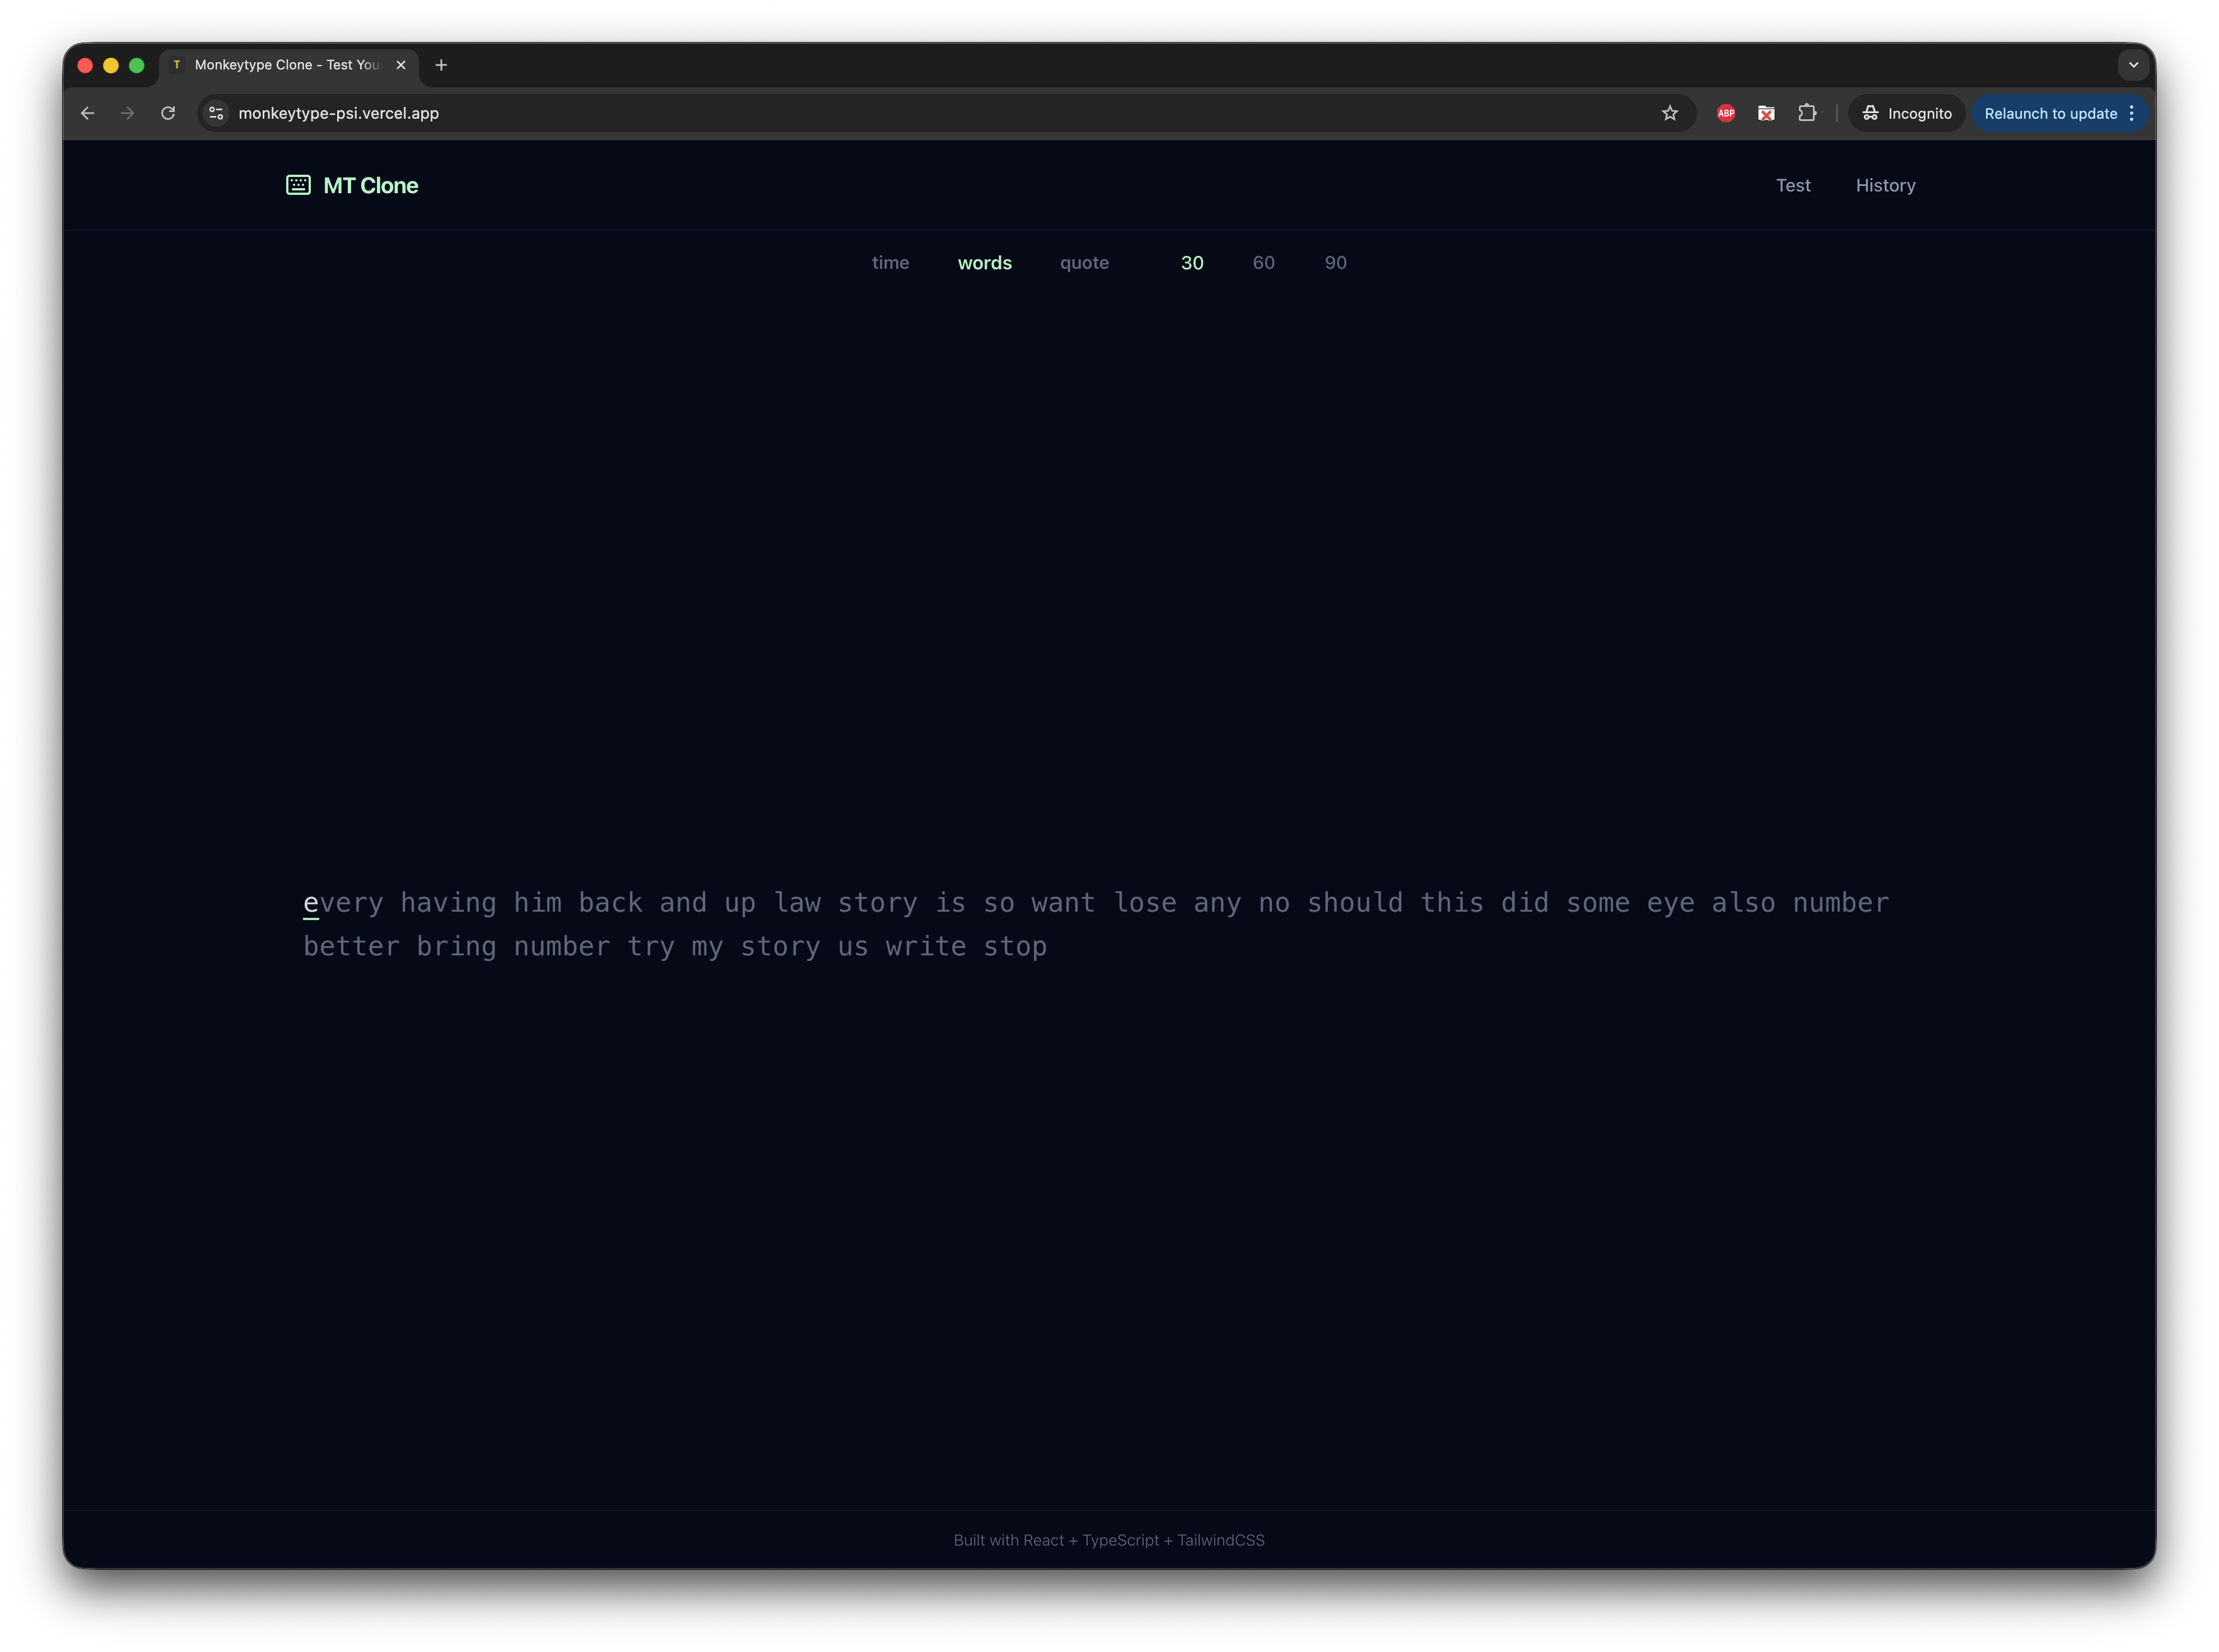
Task: Click the word "should" in typing text
Action: pyautogui.click(x=1355, y=903)
